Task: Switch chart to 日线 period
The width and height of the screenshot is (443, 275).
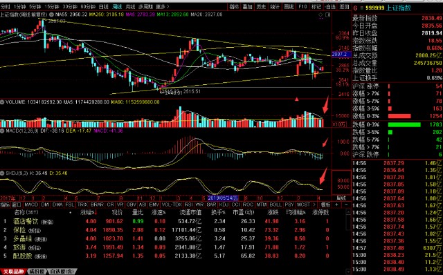Action: pyautogui.click(x=103, y=6)
